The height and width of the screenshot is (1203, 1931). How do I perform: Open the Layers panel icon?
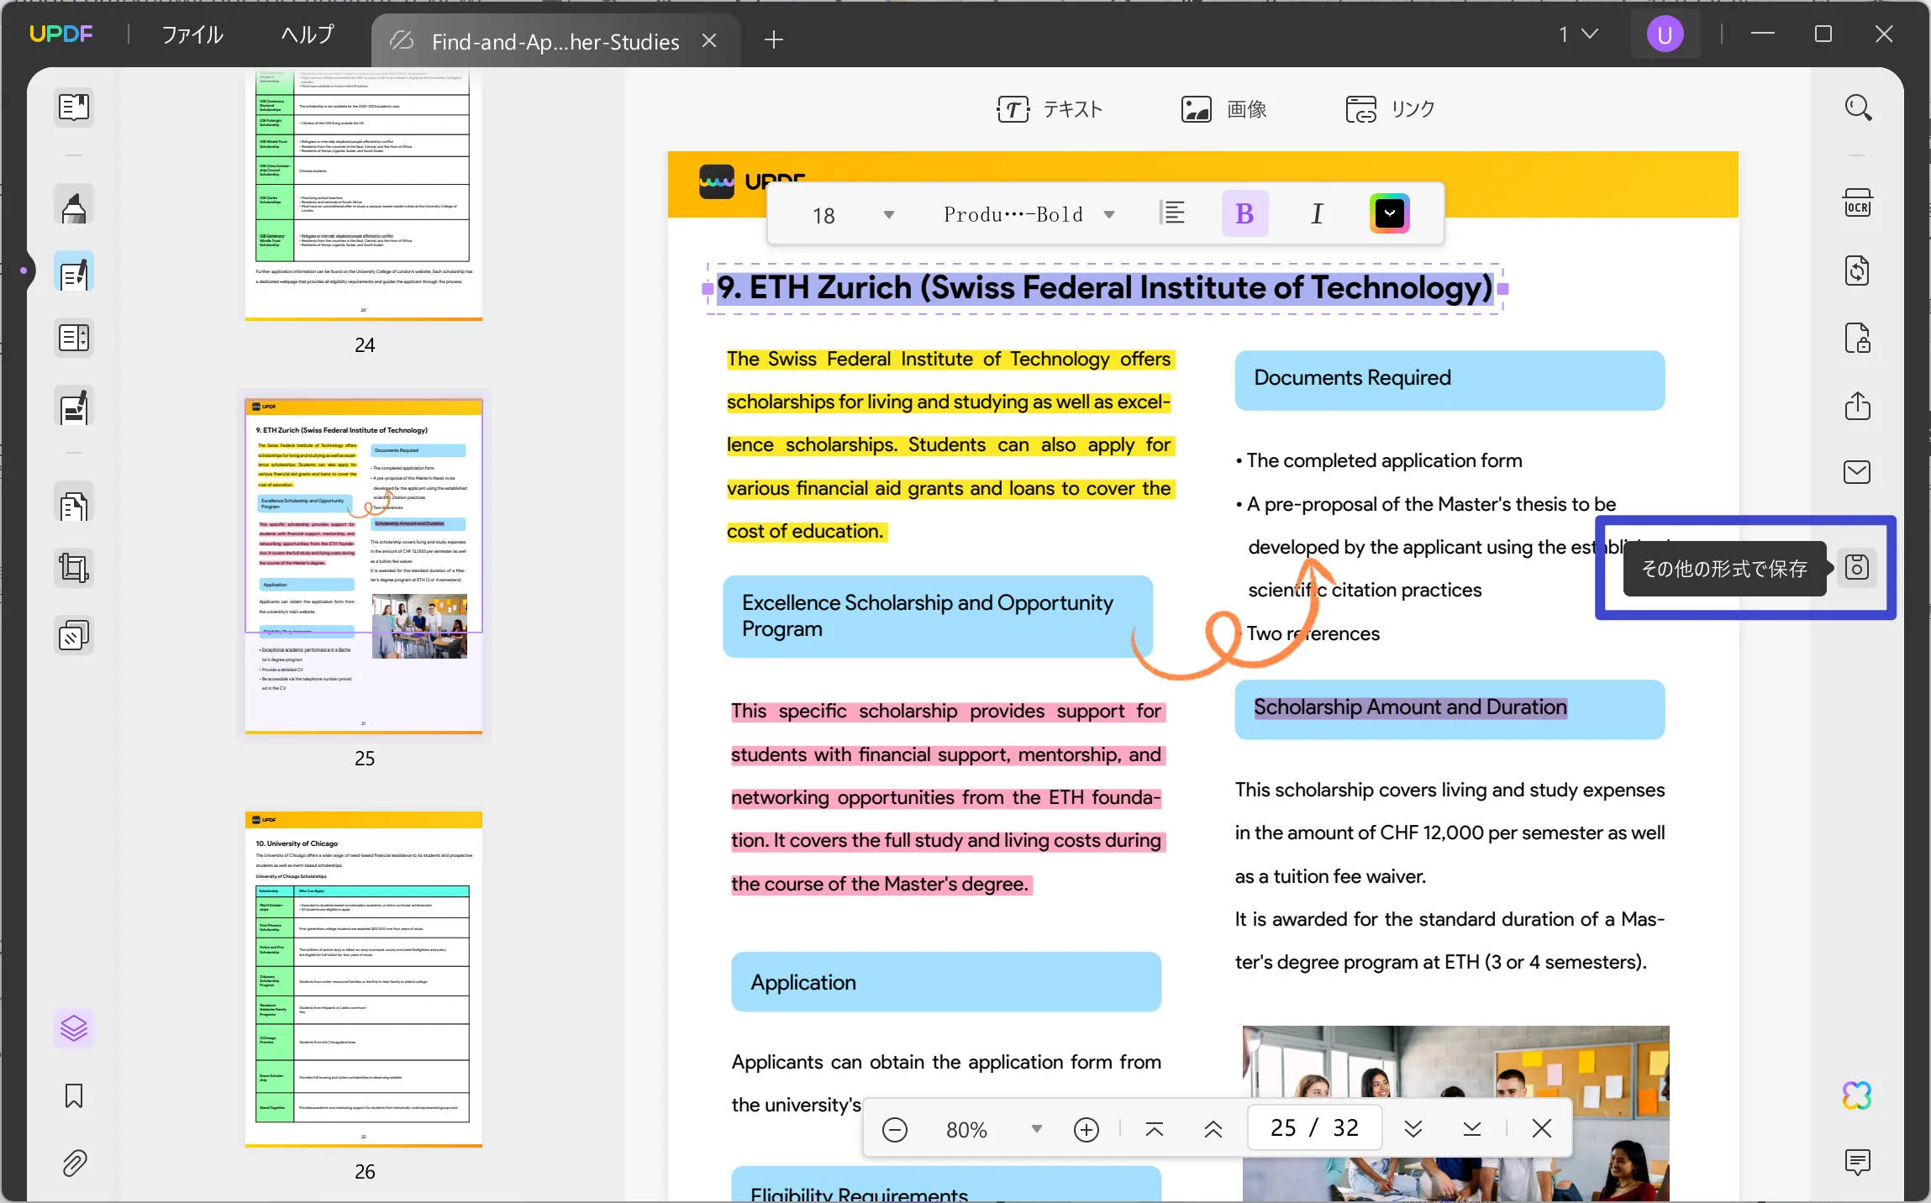click(x=74, y=1028)
